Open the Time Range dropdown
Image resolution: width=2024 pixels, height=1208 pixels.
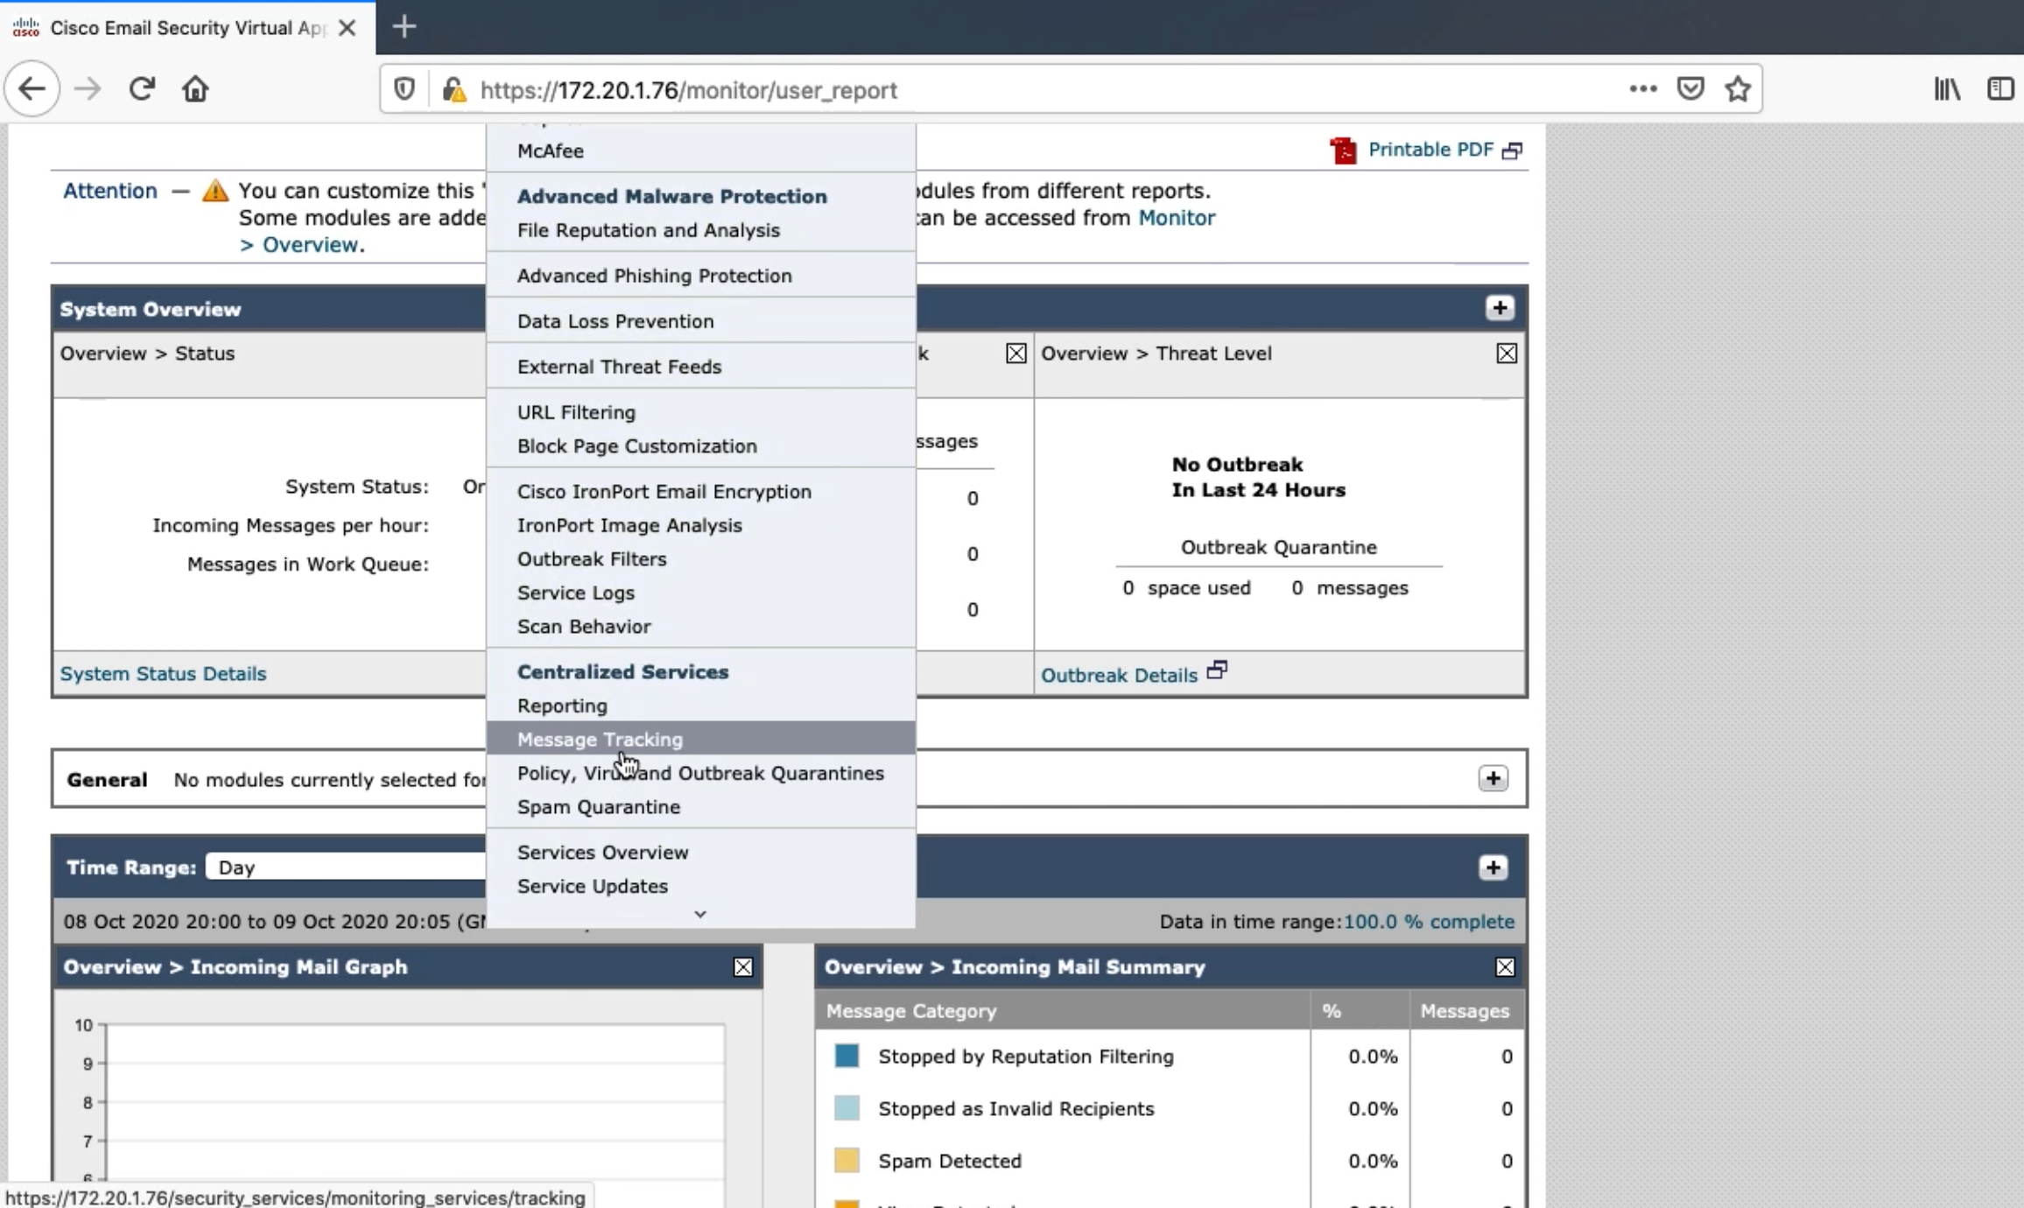pyautogui.click(x=346, y=867)
